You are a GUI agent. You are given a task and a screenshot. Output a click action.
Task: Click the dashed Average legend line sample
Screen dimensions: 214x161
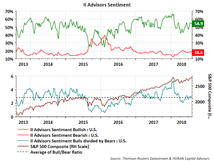(x=23, y=152)
